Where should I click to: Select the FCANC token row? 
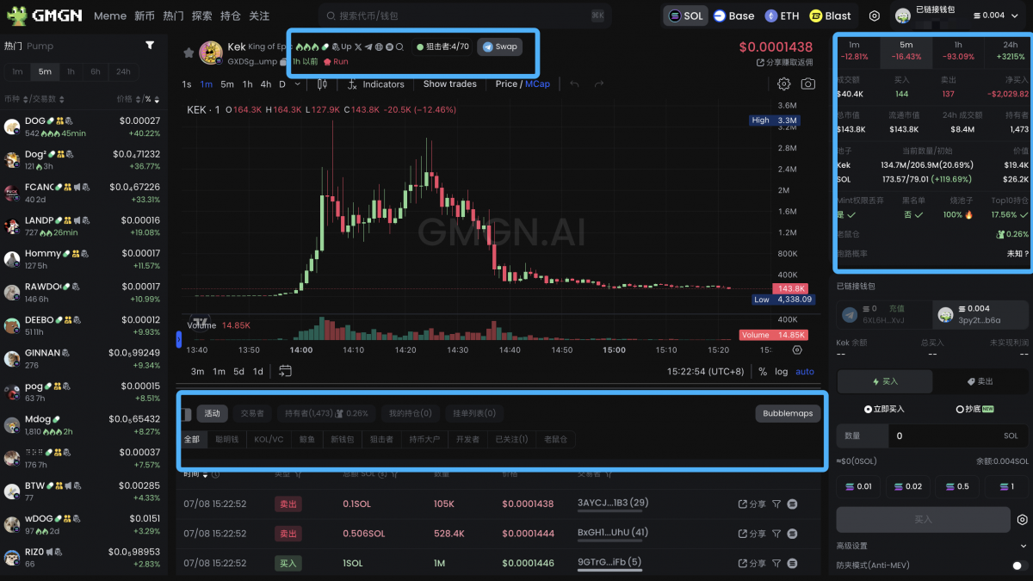pos(84,193)
